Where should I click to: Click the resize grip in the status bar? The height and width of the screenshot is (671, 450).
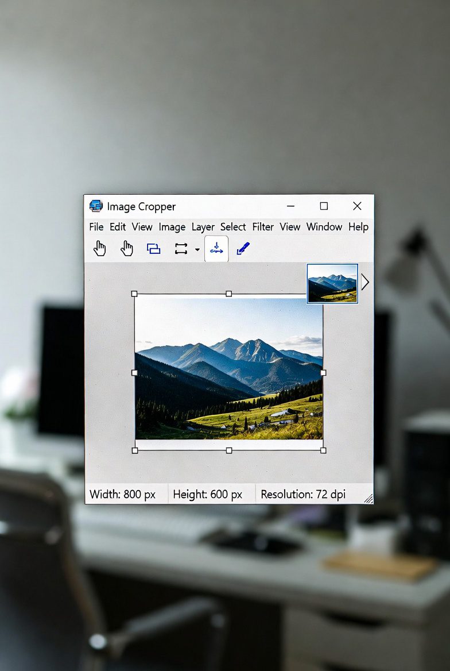(x=368, y=499)
